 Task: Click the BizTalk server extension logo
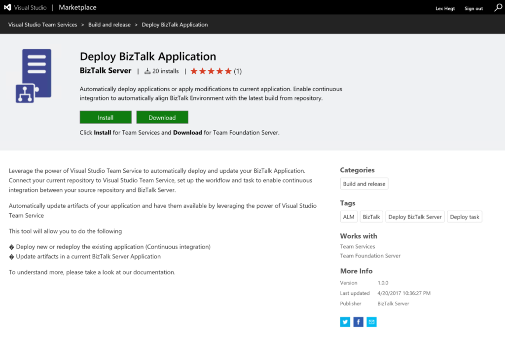click(x=34, y=75)
